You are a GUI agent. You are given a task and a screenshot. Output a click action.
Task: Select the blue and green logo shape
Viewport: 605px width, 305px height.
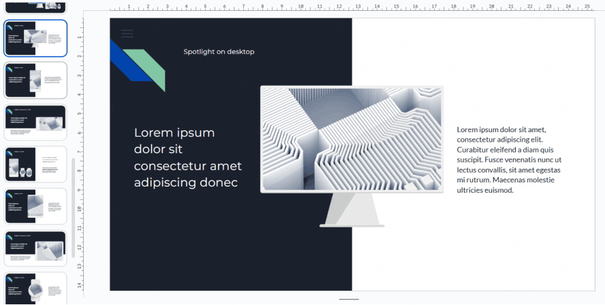139,65
